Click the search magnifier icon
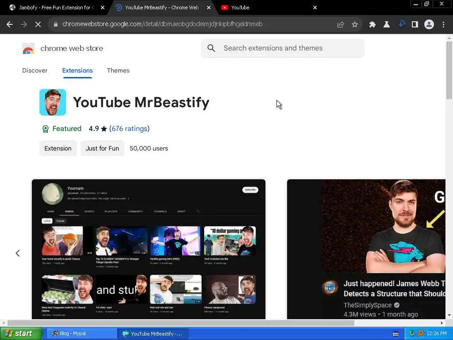The height and width of the screenshot is (340, 453). tap(211, 48)
